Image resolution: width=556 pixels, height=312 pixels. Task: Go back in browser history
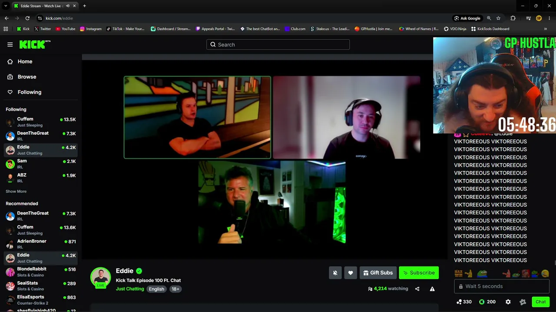tap(7, 18)
